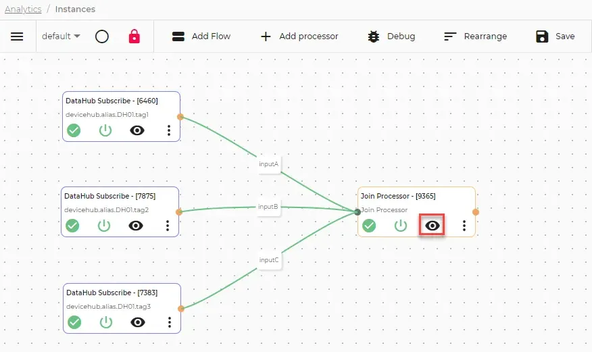This screenshot has width=592, height=352.
Task: Click devicehub.alias.DH01.tag3 text
Action: [108, 306]
